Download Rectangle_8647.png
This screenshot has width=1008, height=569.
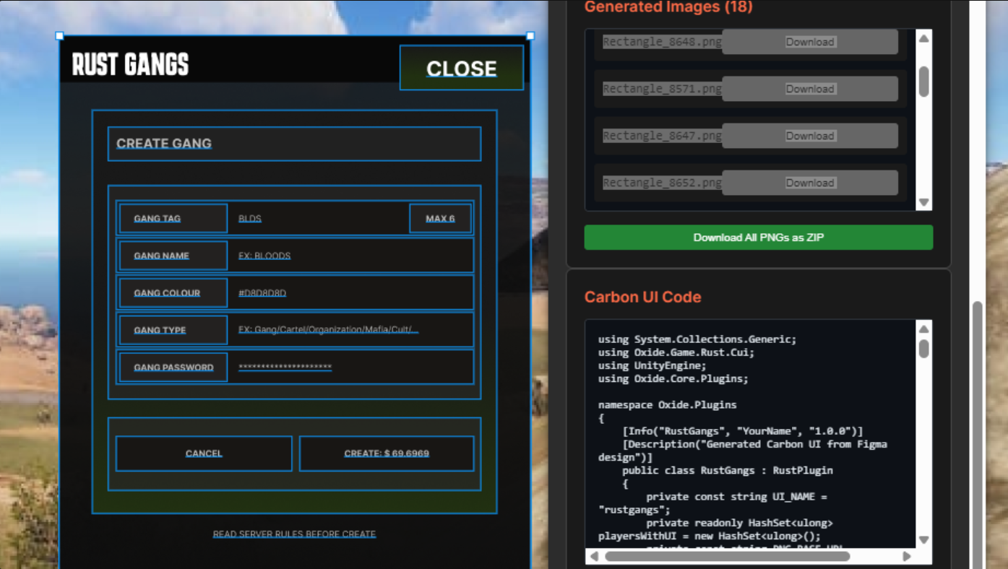click(809, 136)
